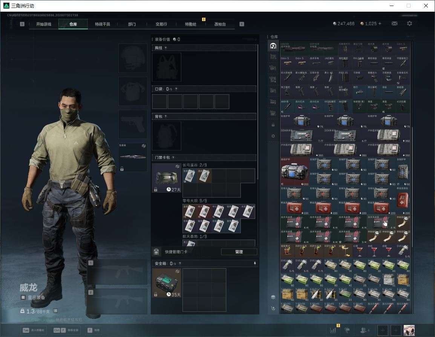Image resolution: width=435 pixels, height=337 pixels.
Task: Click the plus next to 1,025 currency
Action: tap(380, 24)
